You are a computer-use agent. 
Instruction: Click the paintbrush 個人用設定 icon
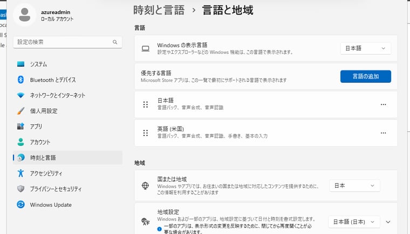[20, 111]
